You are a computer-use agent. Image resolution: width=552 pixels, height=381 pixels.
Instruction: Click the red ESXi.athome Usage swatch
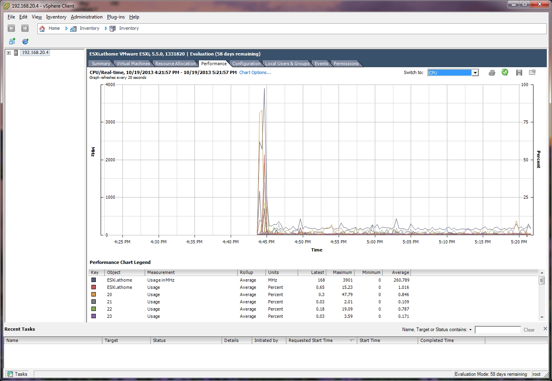click(94, 287)
